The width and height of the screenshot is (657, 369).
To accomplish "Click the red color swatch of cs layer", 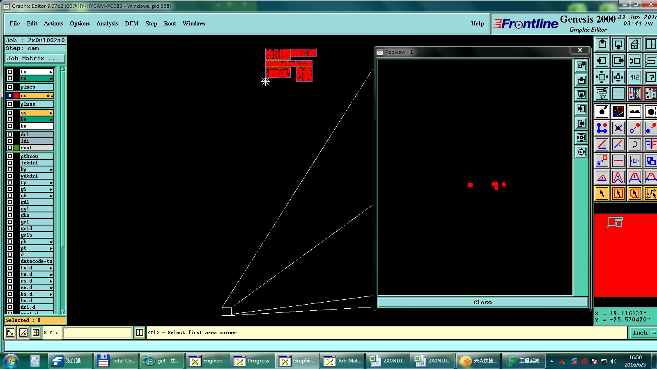I will coord(16,96).
